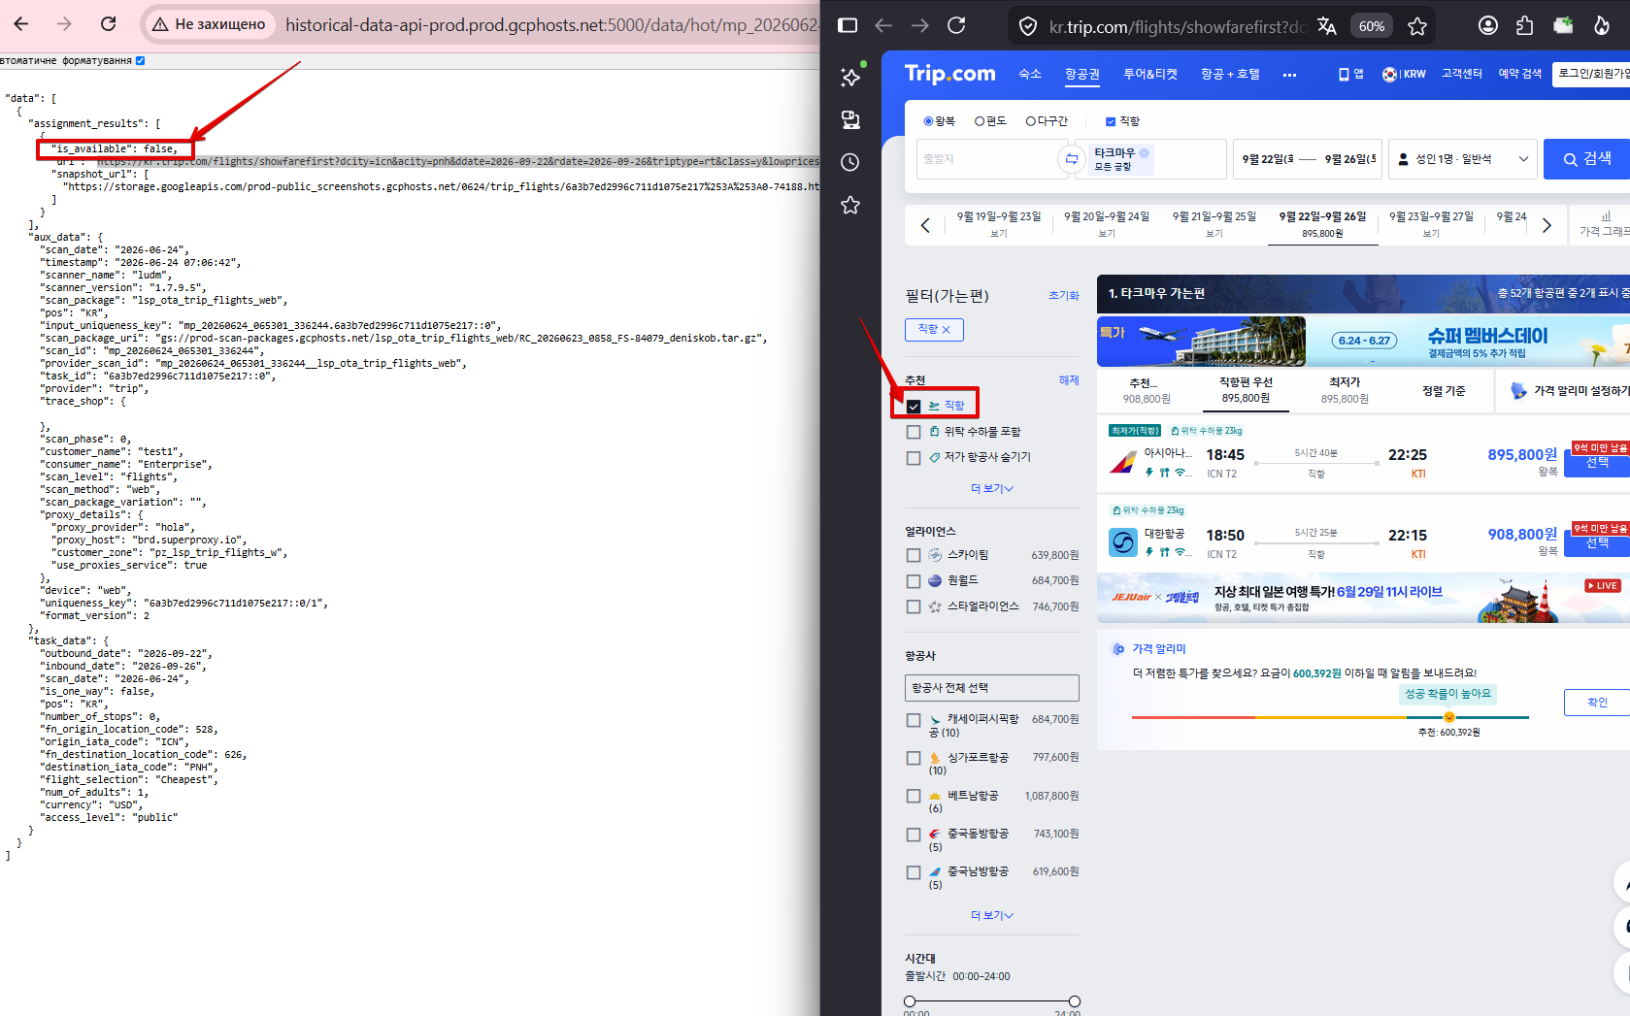Open the three-dots more menu in Trip.com header

(x=1289, y=75)
